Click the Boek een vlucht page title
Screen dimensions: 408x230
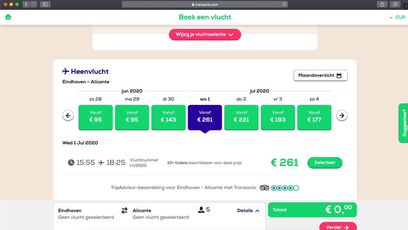pos(205,17)
